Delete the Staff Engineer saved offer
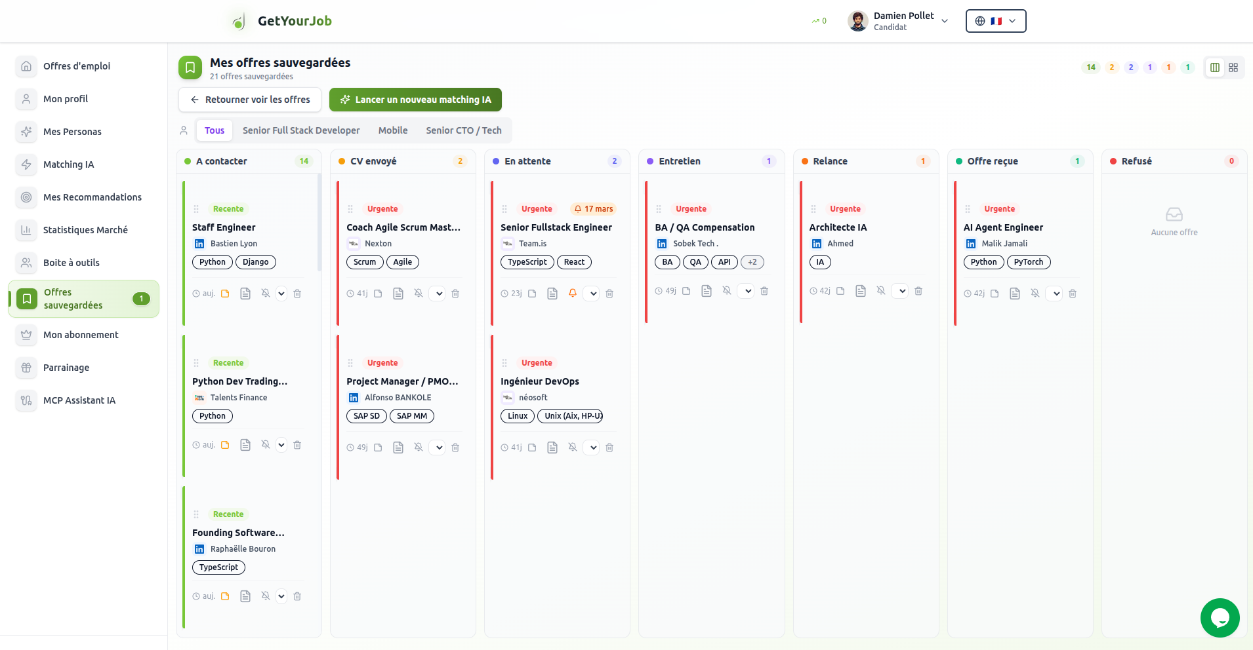Viewport: 1253px width, 650px height. coord(297,294)
